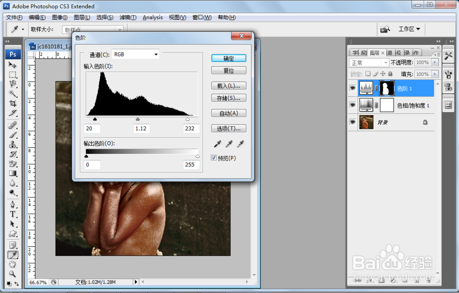Hide the 背景 layer visibility
This screenshot has height=293, width=459.
353,122
